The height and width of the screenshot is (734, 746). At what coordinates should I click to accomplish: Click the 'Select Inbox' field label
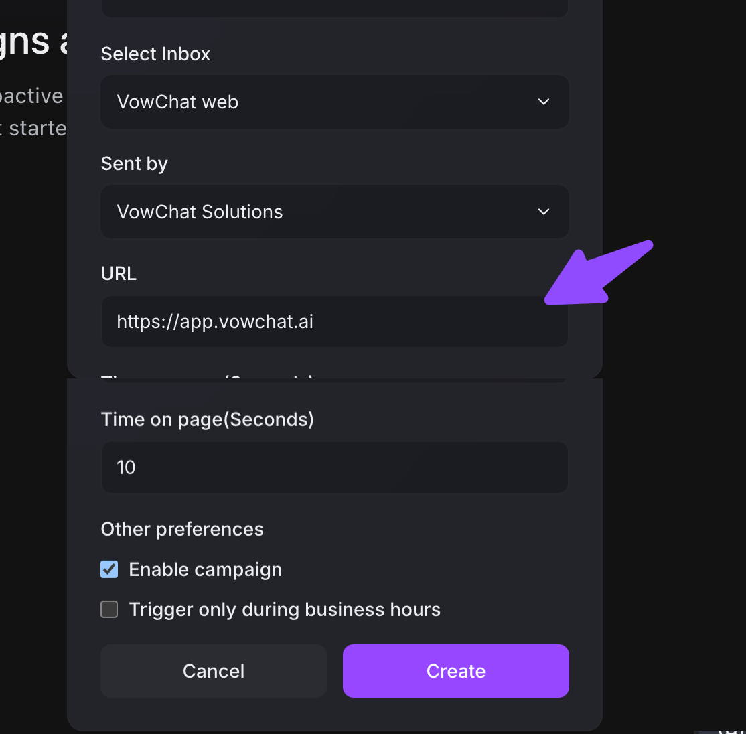(155, 54)
